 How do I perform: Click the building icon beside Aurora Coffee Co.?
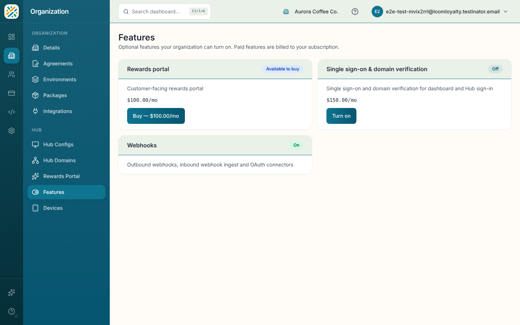coord(286,12)
